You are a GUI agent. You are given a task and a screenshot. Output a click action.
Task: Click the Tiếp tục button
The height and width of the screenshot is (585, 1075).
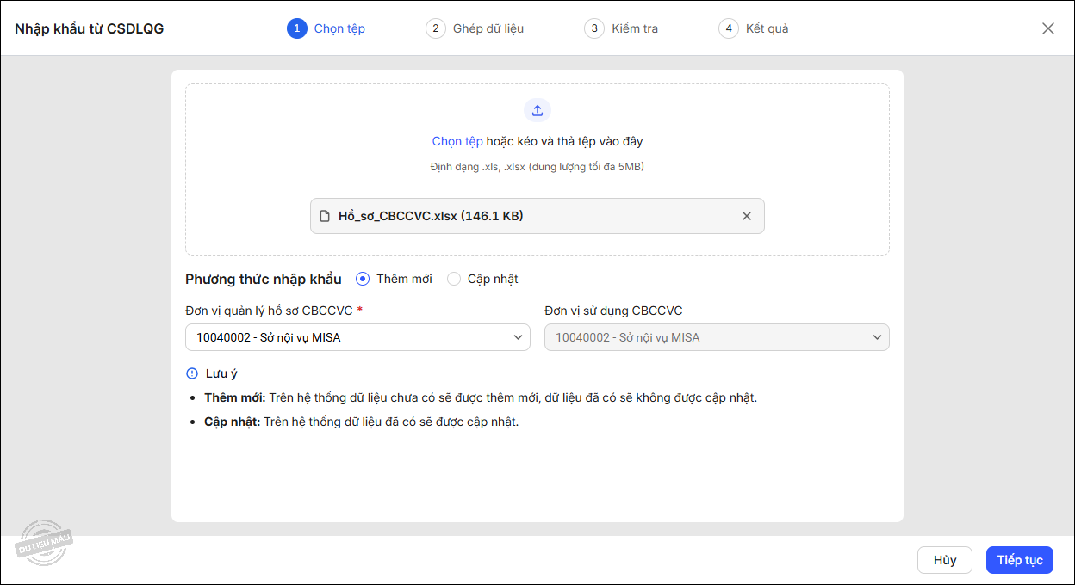click(1019, 559)
